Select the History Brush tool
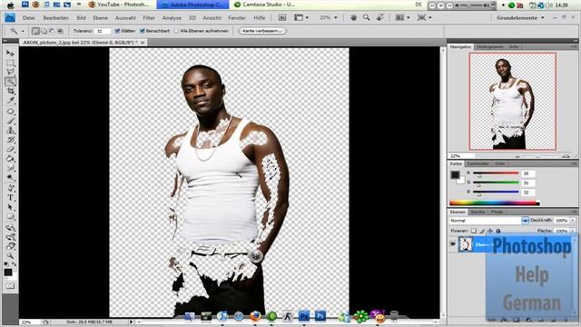The width and height of the screenshot is (581, 327). coord(10,140)
